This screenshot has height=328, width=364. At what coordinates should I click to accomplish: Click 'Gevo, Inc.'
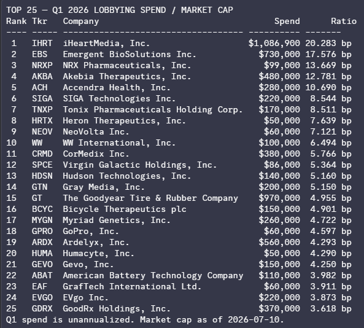pyautogui.click(x=88, y=264)
